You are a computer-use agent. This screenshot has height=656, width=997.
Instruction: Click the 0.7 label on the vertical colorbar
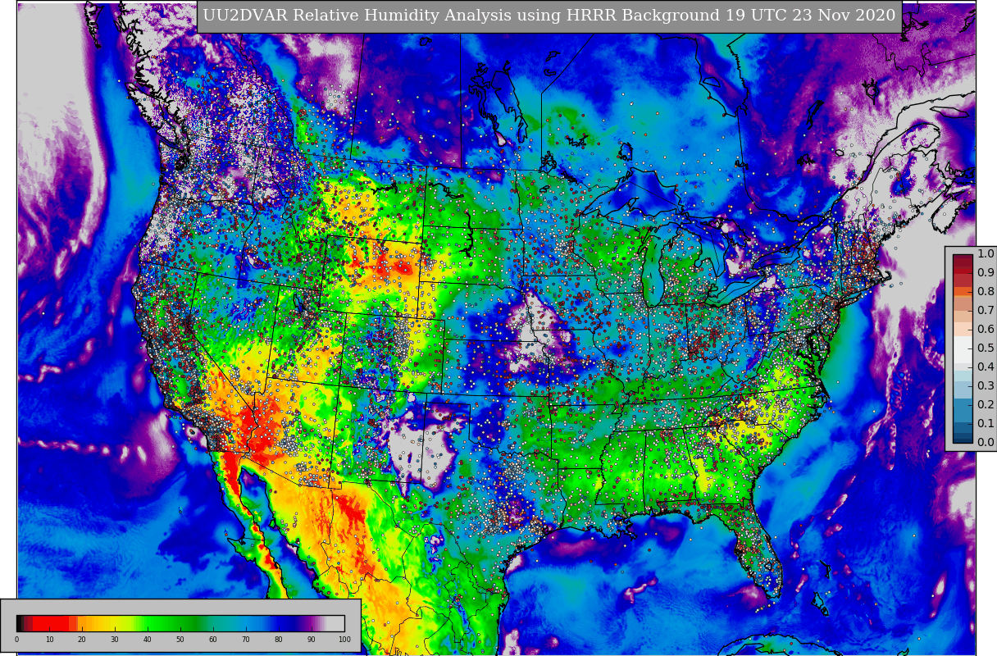coord(986,311)
